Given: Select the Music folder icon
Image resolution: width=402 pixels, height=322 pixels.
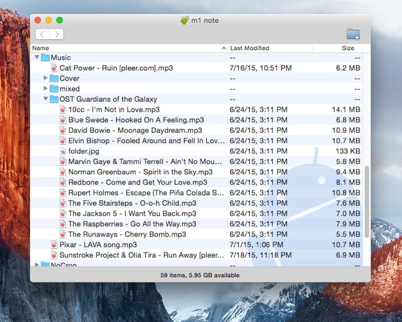Looking at the screenshot, I should [45, 57].
